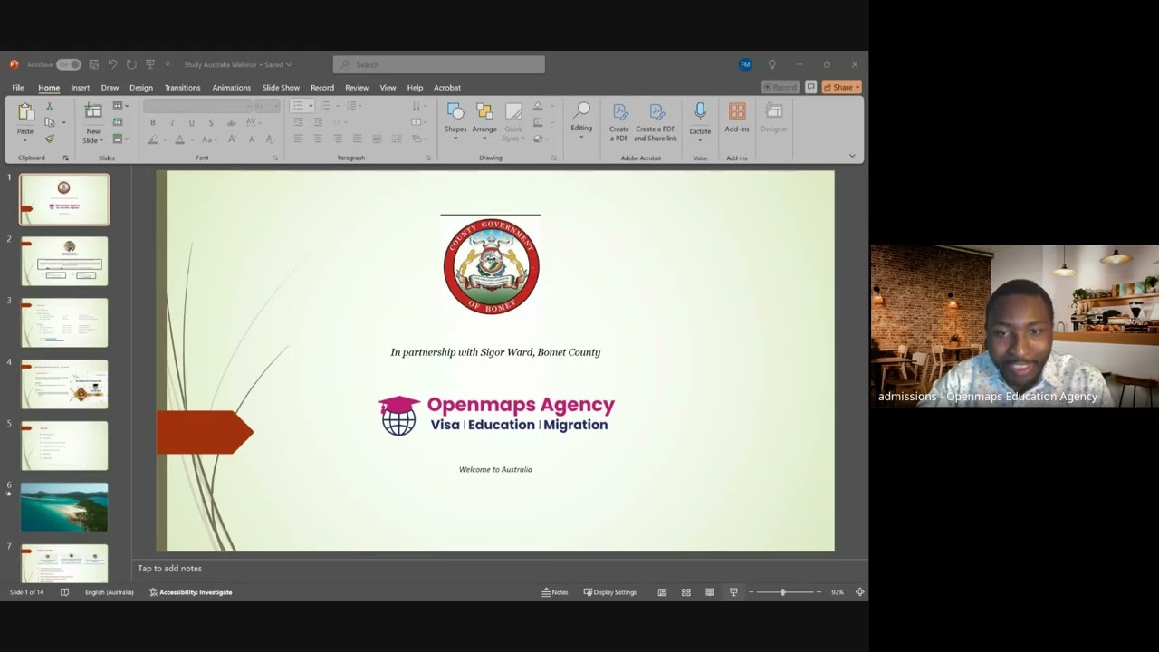
Task: Undo the last action
Action: click(112, 64)
